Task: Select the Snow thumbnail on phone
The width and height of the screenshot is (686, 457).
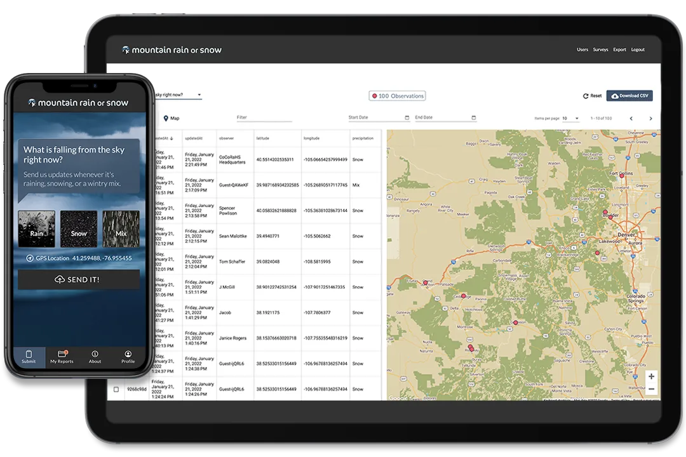Action: pyautogui.click(x=79, y=228)
